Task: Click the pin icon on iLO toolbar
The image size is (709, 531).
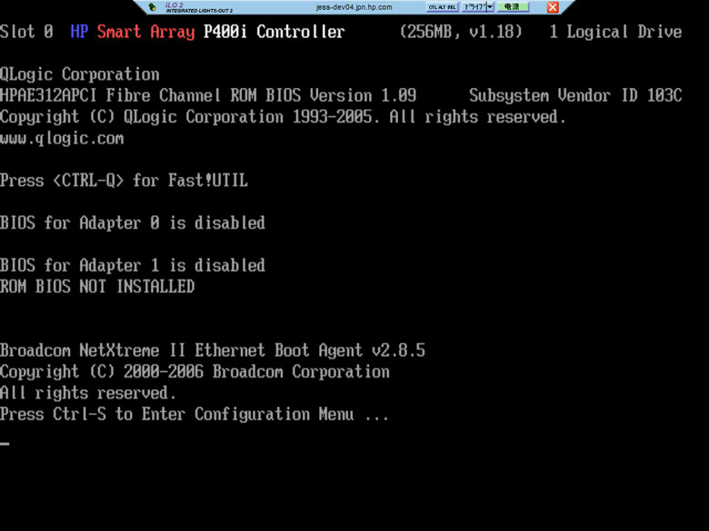Action: pyautogui.click(x=153, y=6)
